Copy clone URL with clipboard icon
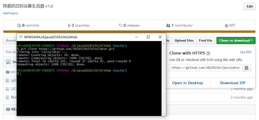 [247, 68]
